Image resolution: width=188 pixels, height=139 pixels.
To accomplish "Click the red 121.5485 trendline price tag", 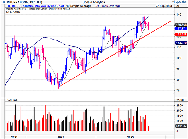I will pos(181,35).
